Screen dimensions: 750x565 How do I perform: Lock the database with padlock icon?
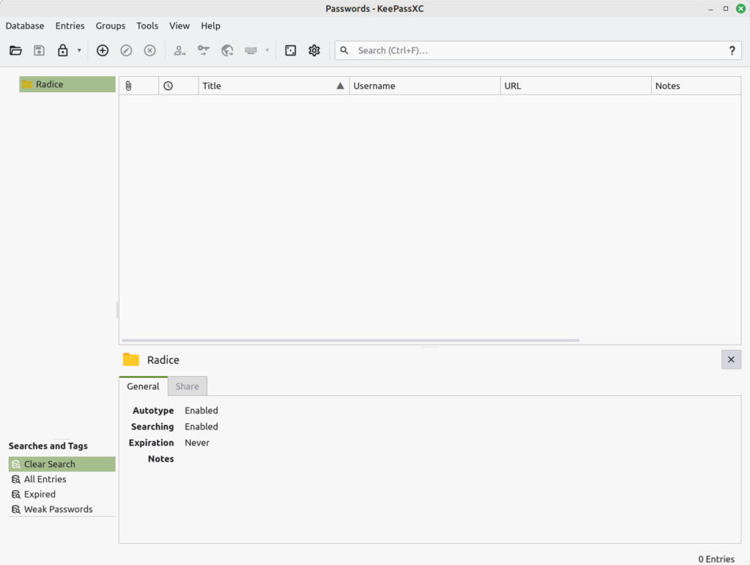(x=63, y=50)
